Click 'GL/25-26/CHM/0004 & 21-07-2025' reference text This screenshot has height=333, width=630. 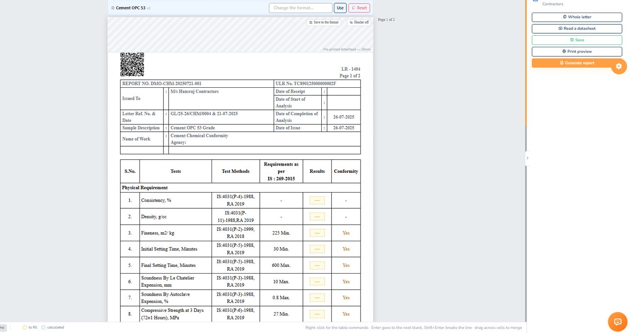click(204, 113)
